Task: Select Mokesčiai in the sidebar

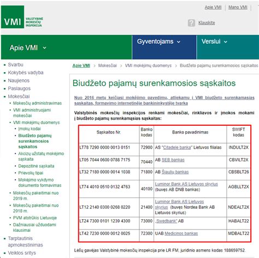Action: tap(19, 96)
